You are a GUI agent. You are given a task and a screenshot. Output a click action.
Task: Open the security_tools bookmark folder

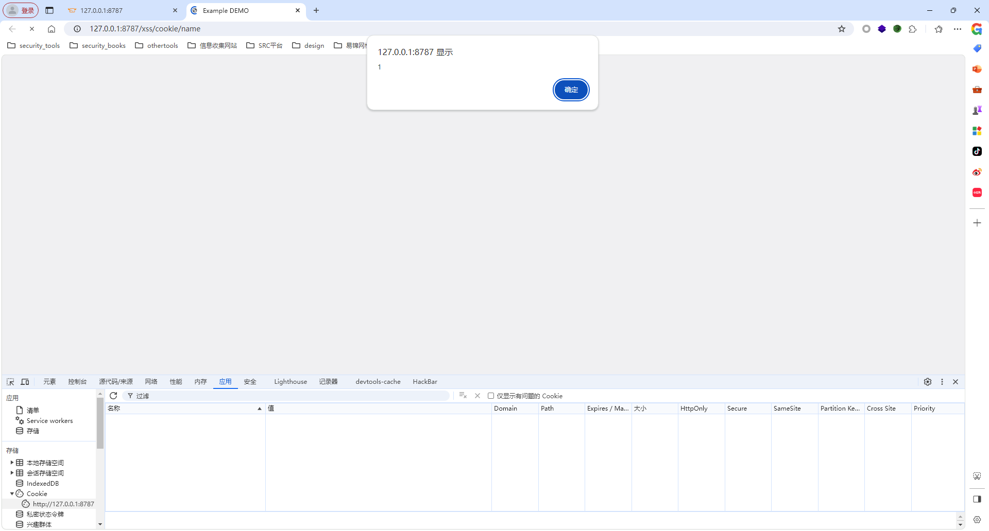(x=34, y=46)
